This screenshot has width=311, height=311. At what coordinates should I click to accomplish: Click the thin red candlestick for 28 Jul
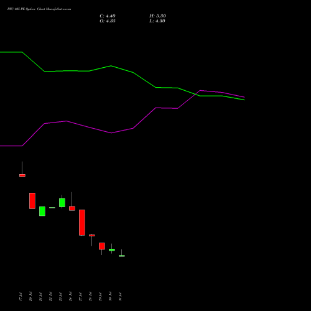click(x=92, y=235)
